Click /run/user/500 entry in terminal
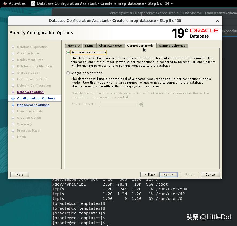237x226 pixels. 172,189
